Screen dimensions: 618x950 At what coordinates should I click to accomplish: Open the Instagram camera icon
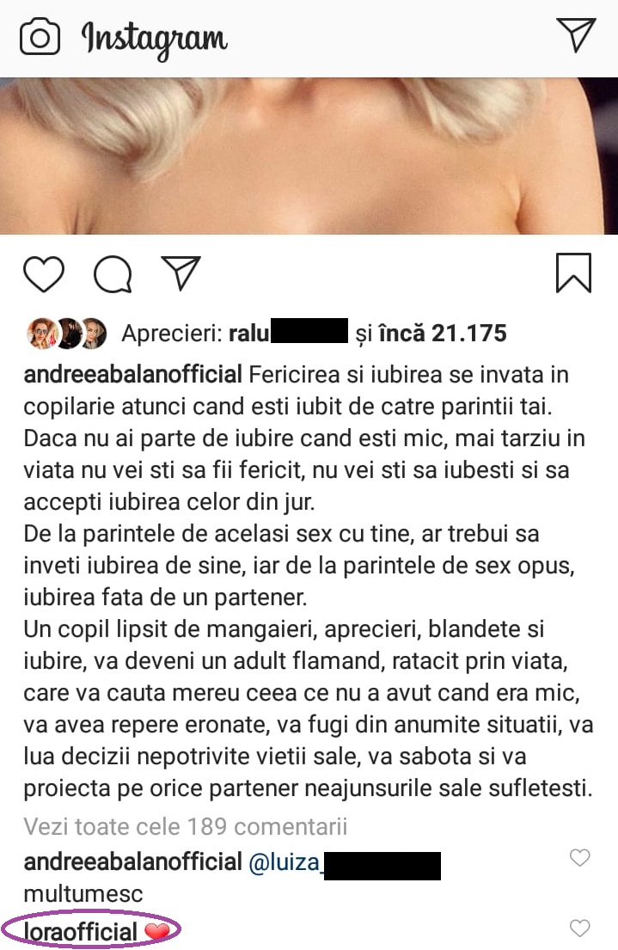point(40,38)
